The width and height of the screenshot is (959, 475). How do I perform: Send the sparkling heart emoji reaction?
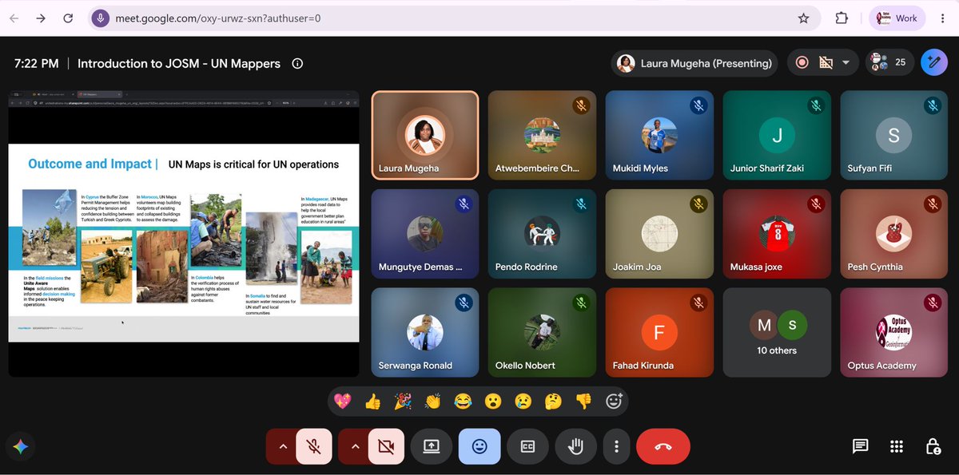(342, 401)
